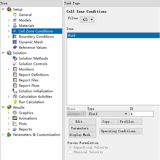Click the Models icon
The height and width of the screenshot is (160, 160).
pyautogui.click(x=15, y=20)
